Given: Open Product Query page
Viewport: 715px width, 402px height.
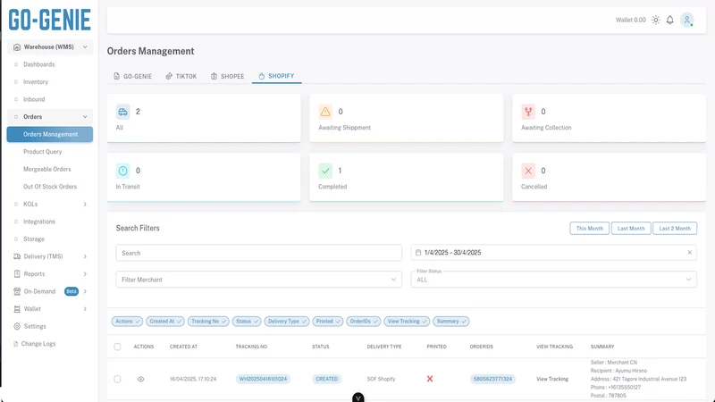Looking at the screenshot, I should (42, 152).
